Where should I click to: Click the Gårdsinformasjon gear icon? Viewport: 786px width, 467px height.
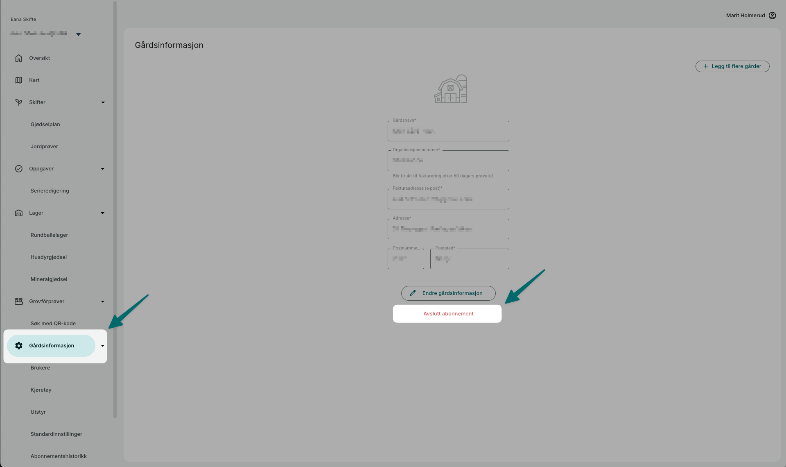point(19,346)
